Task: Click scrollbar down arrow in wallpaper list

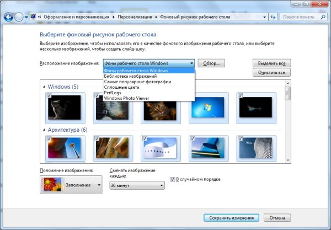Action: (x=288, y=160)
